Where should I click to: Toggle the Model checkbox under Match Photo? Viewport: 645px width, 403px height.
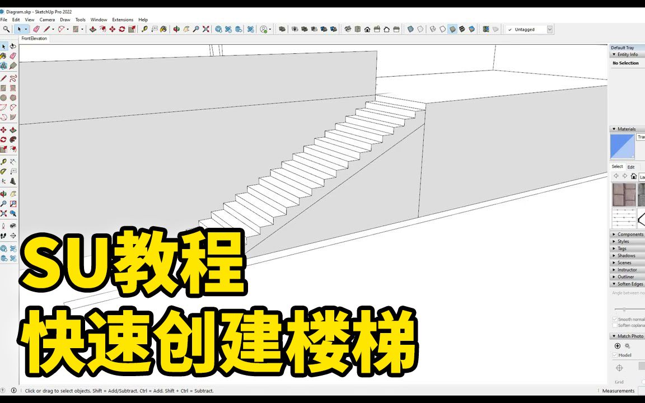coord(615,355)
